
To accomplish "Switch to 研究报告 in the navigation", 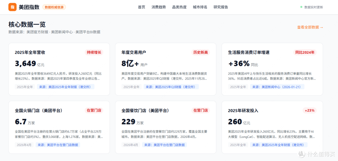I will pos(221,7).
